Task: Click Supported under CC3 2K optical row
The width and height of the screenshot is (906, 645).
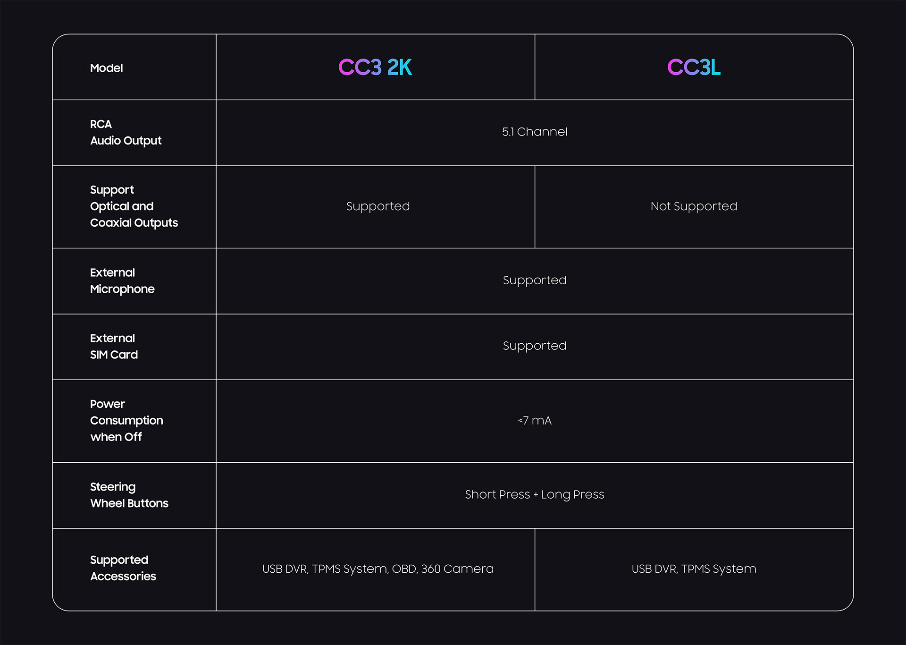Action: coord(378,206)
